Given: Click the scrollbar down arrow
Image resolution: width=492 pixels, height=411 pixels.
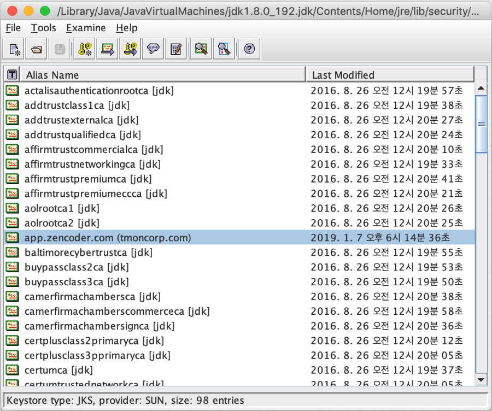Looking at the screenshot, I should [x=481, y=379].
